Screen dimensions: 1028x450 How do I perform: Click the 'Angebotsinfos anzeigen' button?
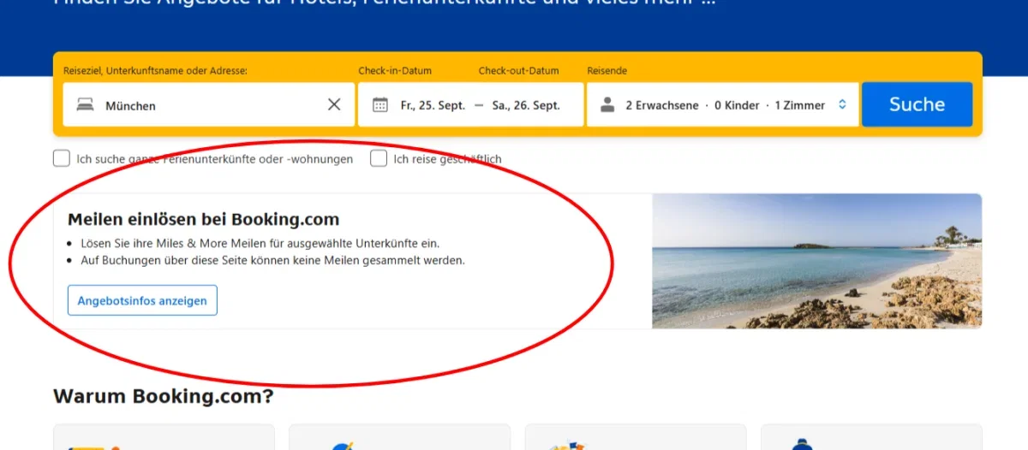tap(142, 300)
